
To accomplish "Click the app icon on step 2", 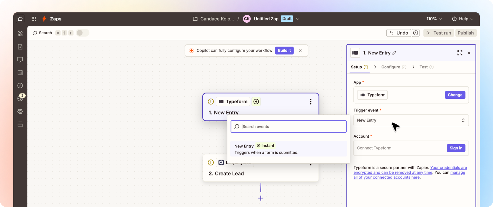I will [221, 162].
